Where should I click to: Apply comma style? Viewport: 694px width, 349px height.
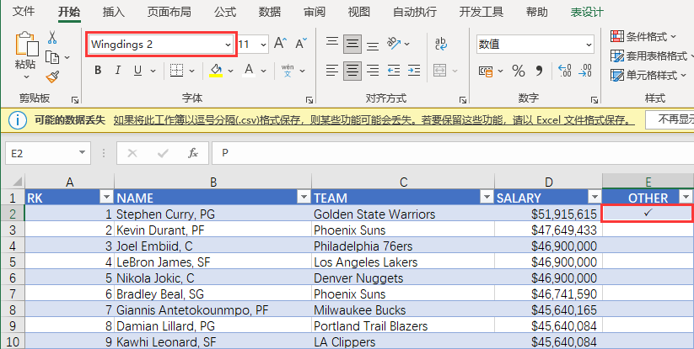pos(539,71)
